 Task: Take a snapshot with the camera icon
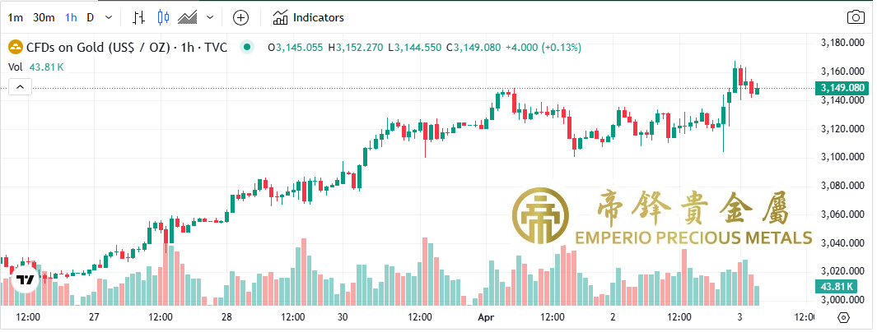point(856,17)
